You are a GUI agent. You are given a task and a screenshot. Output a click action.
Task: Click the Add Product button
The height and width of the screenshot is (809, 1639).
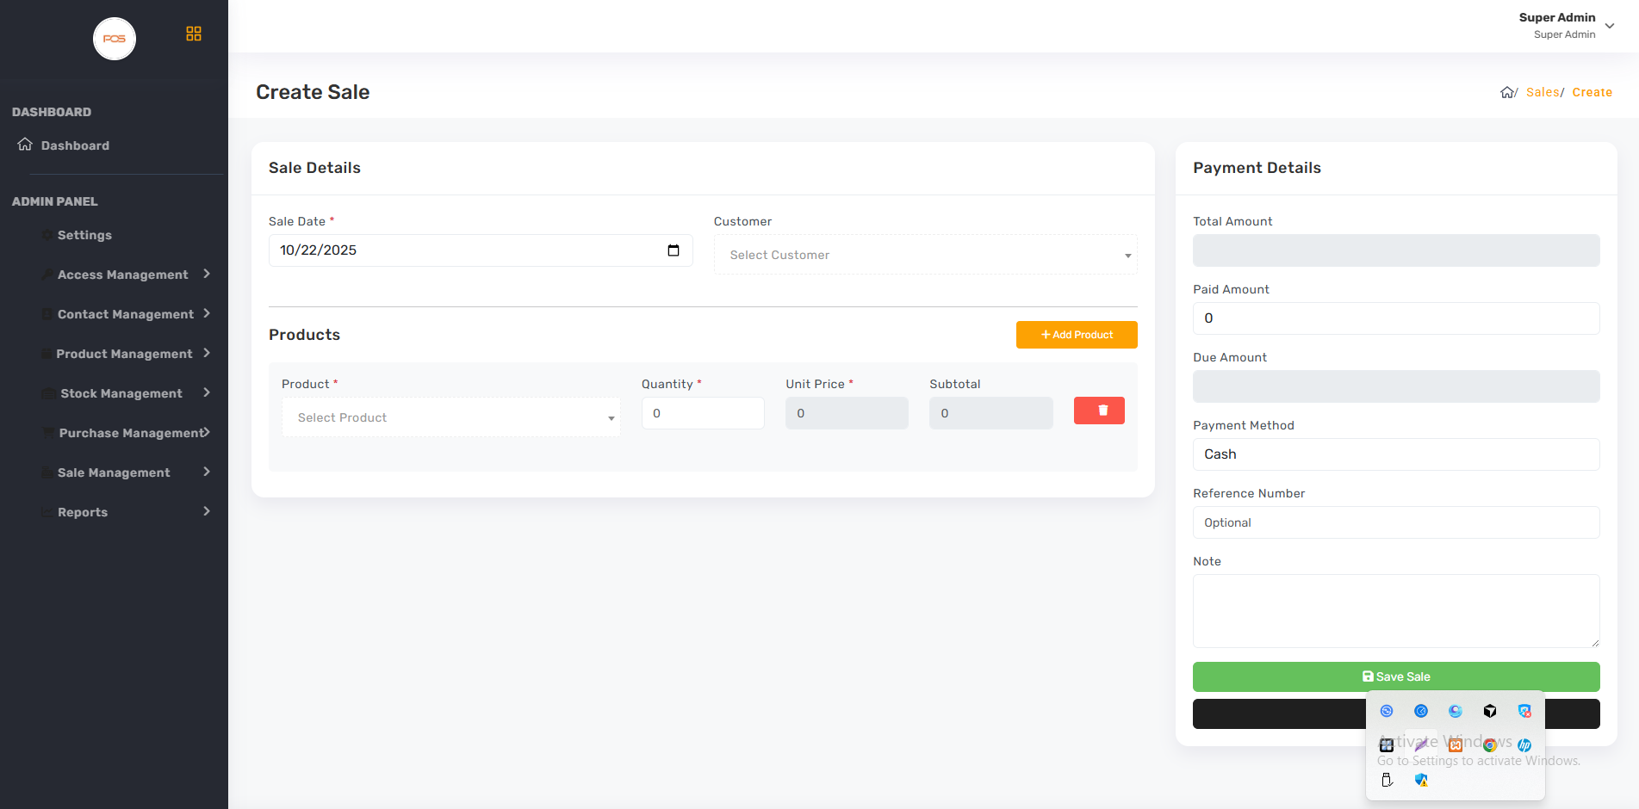1077,335
